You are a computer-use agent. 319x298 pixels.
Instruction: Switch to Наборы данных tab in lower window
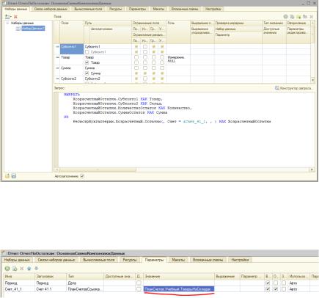tap(17, 260)
